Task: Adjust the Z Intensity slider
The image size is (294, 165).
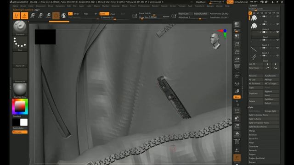Action: click(114, 18)
